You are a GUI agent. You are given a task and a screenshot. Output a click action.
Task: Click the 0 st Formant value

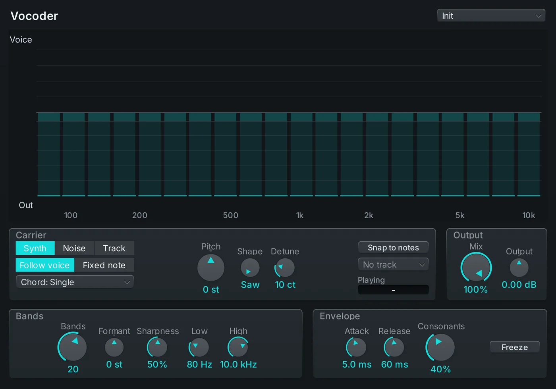coord(114,364)
